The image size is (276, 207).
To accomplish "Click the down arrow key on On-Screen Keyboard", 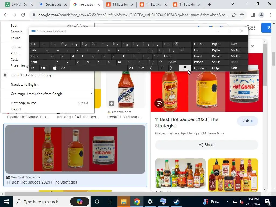I will tap(161, 68).
